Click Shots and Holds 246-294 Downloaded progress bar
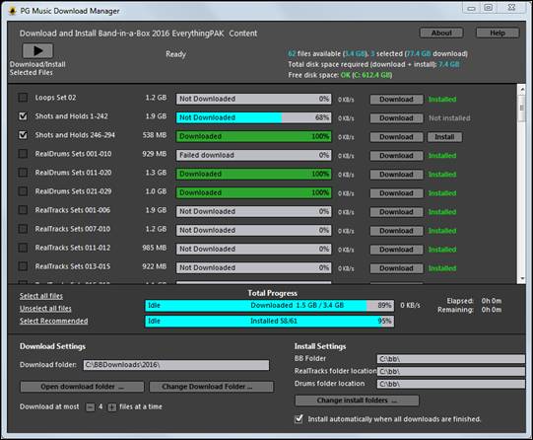 pyautogui.click(x=253, y=136)
